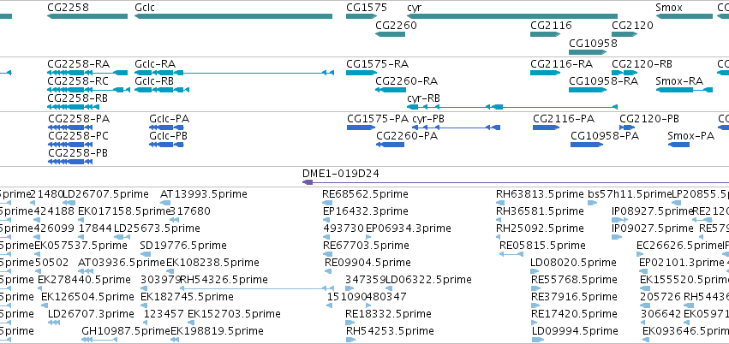
Task: Open EST EP16432.3prime
Action: (366, 211)
